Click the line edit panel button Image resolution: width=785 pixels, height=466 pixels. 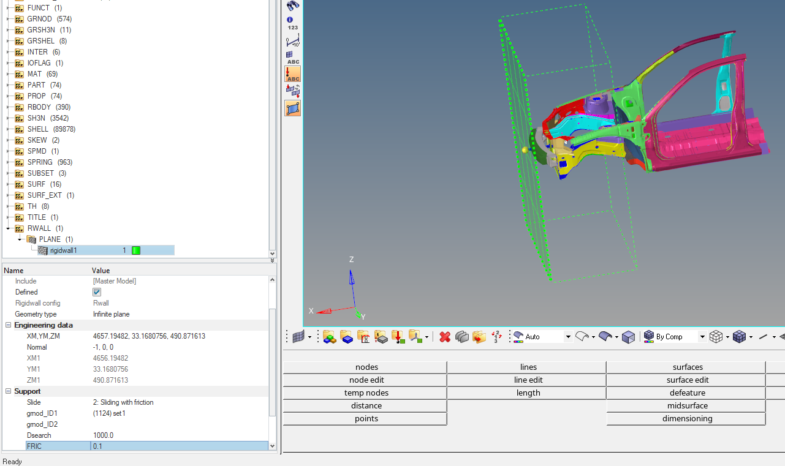point(528,380)
